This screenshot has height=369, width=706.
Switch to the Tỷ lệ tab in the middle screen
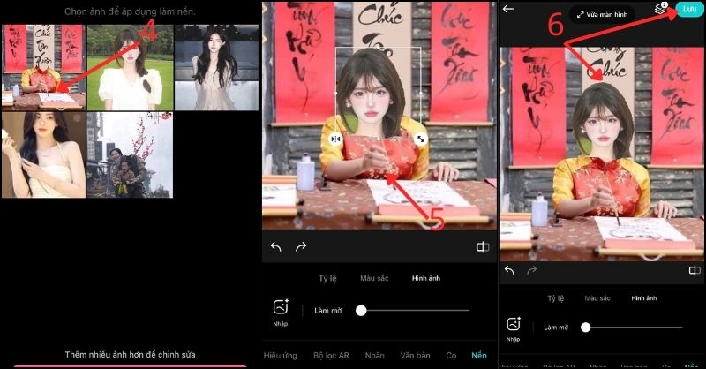pos(328,278)
